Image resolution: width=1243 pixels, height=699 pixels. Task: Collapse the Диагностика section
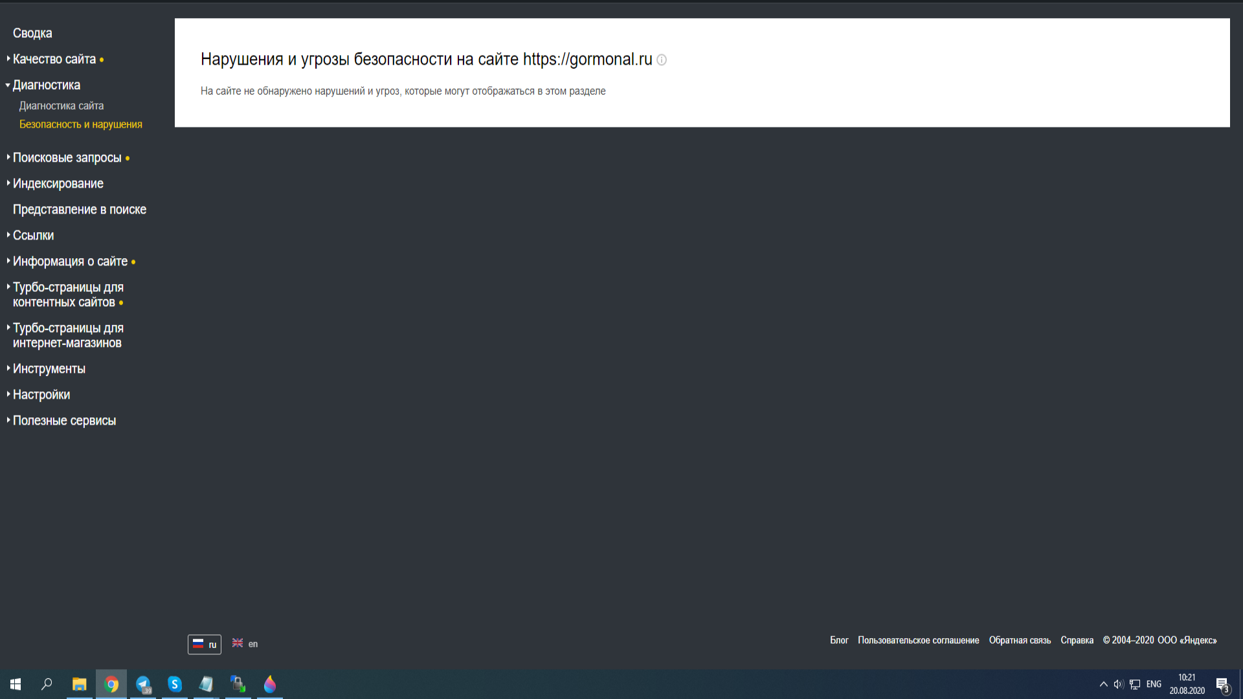(x=46, y=85)
